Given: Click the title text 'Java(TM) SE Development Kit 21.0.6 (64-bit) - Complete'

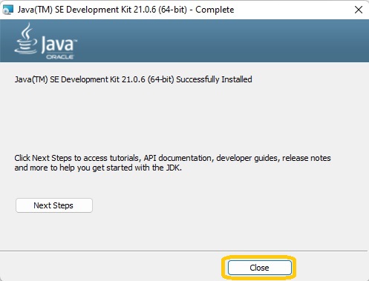Looking at the screenshot, I should click(x=125, y=10).
